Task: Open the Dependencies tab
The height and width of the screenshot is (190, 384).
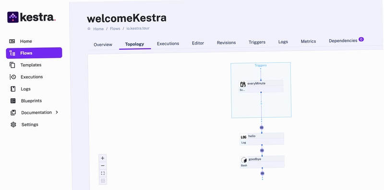Action: [x=343, y=41]
